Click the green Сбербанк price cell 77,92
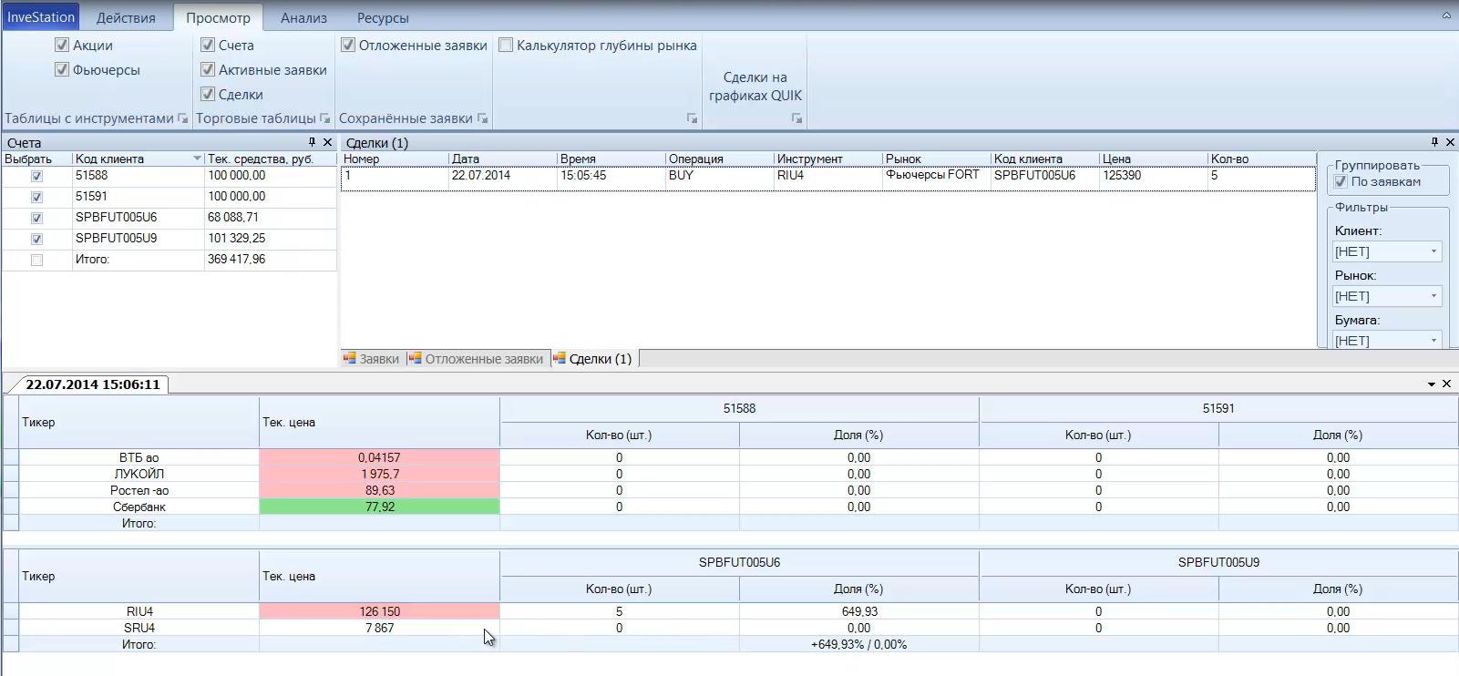This screenshot has height=676, width=1459. point(379,507)
